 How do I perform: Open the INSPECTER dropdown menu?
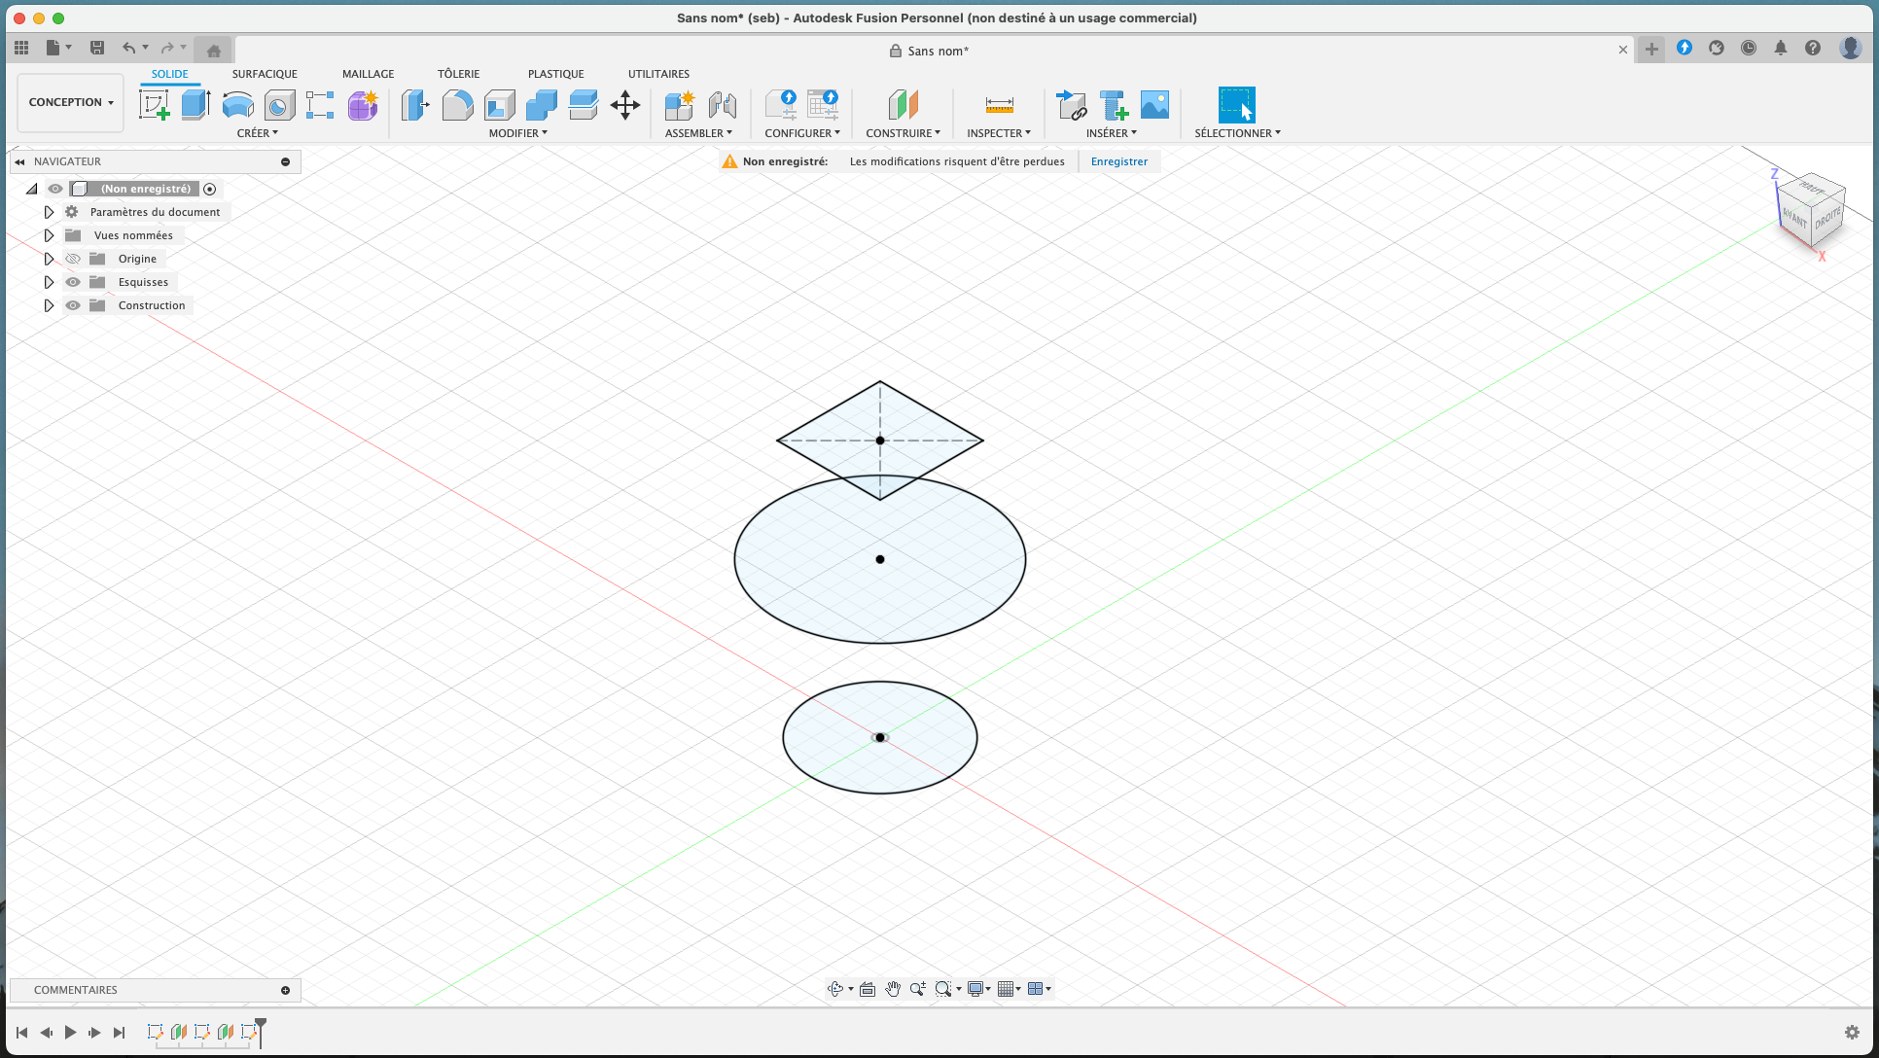point(999,133)
